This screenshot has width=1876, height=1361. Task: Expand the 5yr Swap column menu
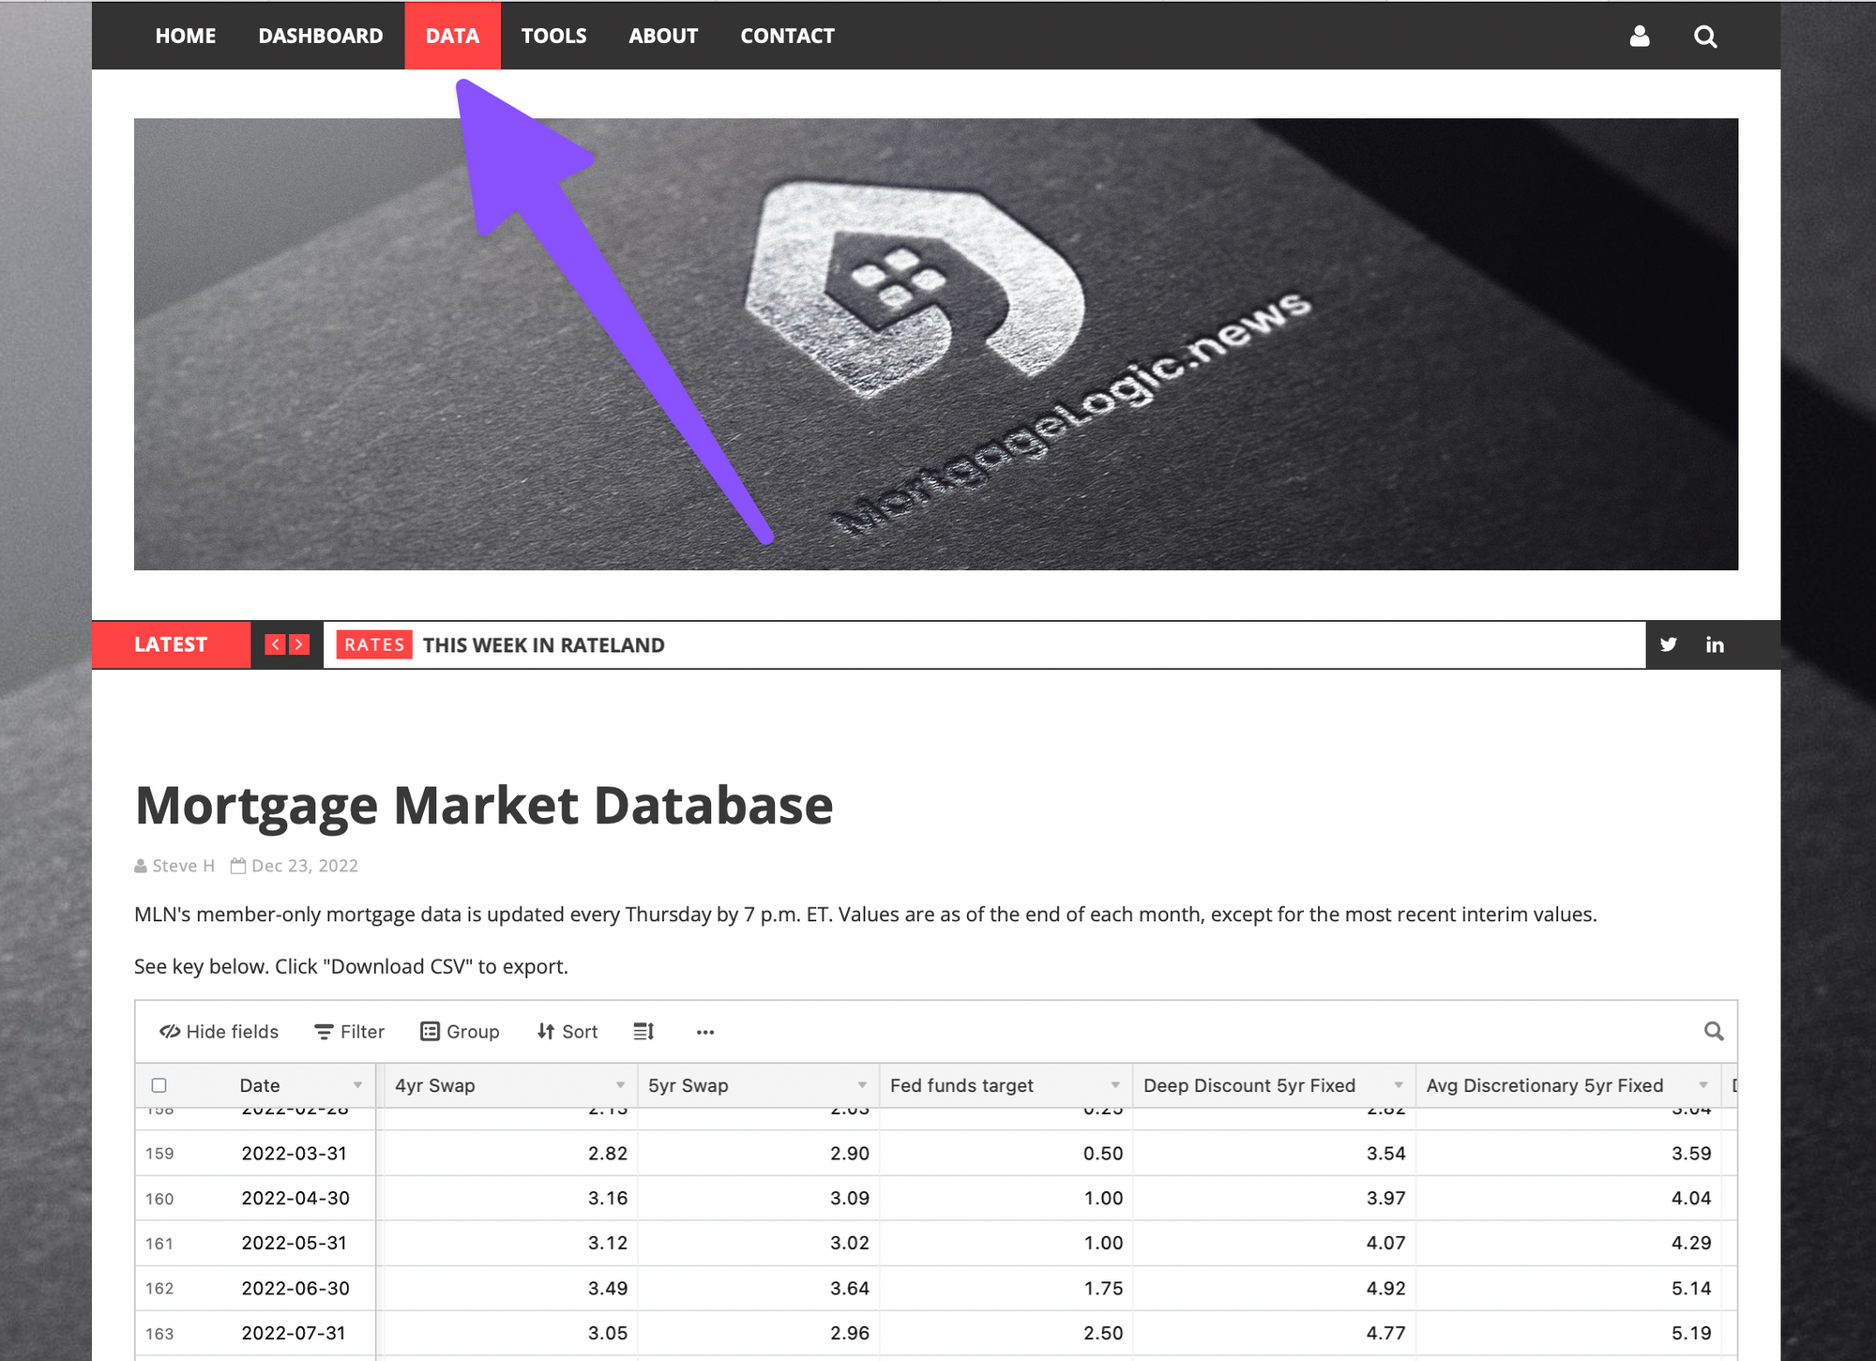tap(862, 1085)
